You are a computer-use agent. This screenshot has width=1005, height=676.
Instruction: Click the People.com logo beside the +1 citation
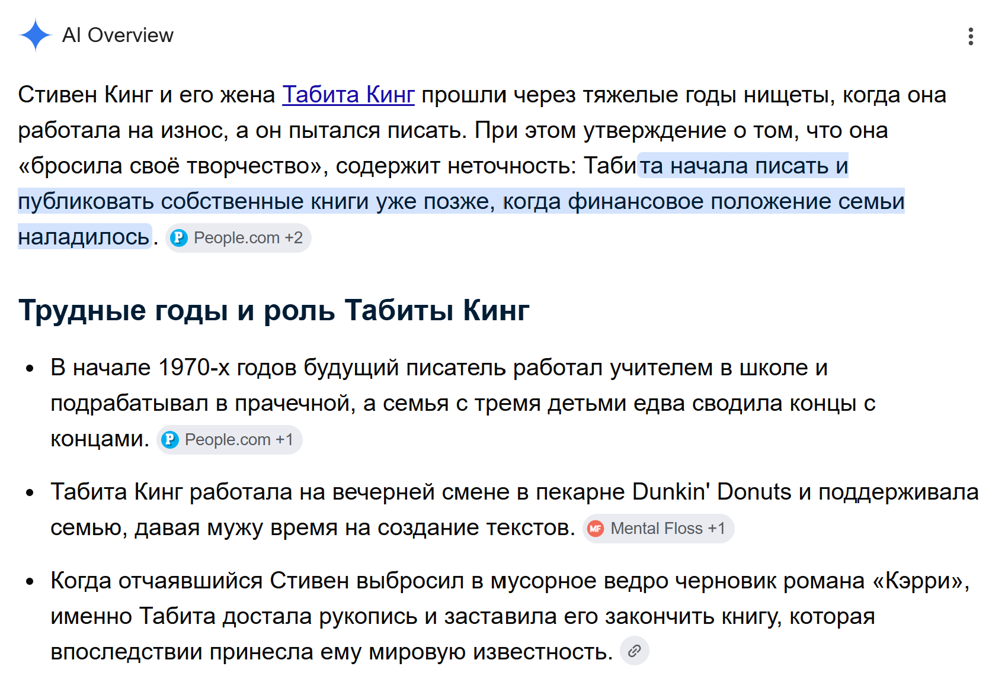coord(169,440)
